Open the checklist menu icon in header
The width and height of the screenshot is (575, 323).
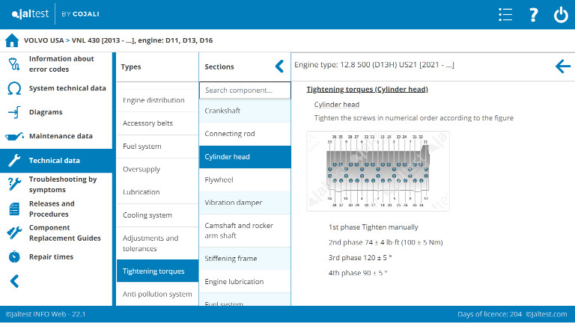click(x=505, y=15)
